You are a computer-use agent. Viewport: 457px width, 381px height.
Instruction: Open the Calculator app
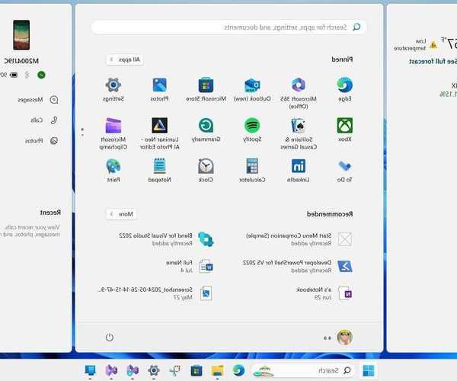click(x=252, y=170)
